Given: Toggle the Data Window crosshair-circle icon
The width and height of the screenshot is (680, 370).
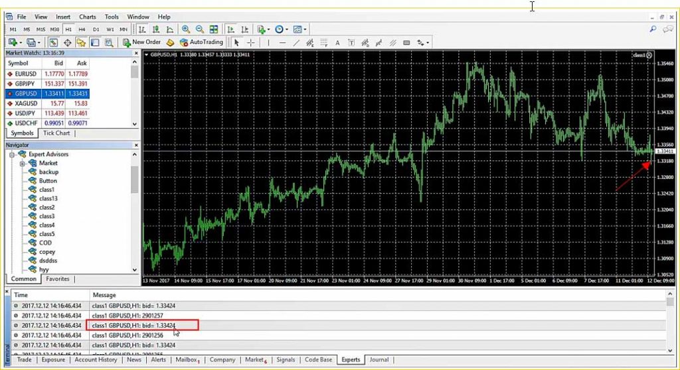Looking at the screenshot, I should pos(67,42).
